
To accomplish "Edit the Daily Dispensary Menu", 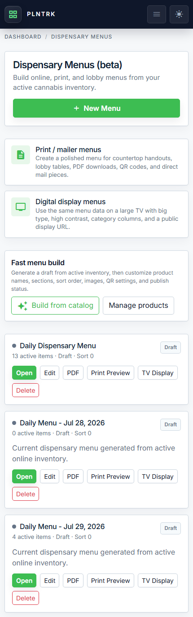I will 50,373.
